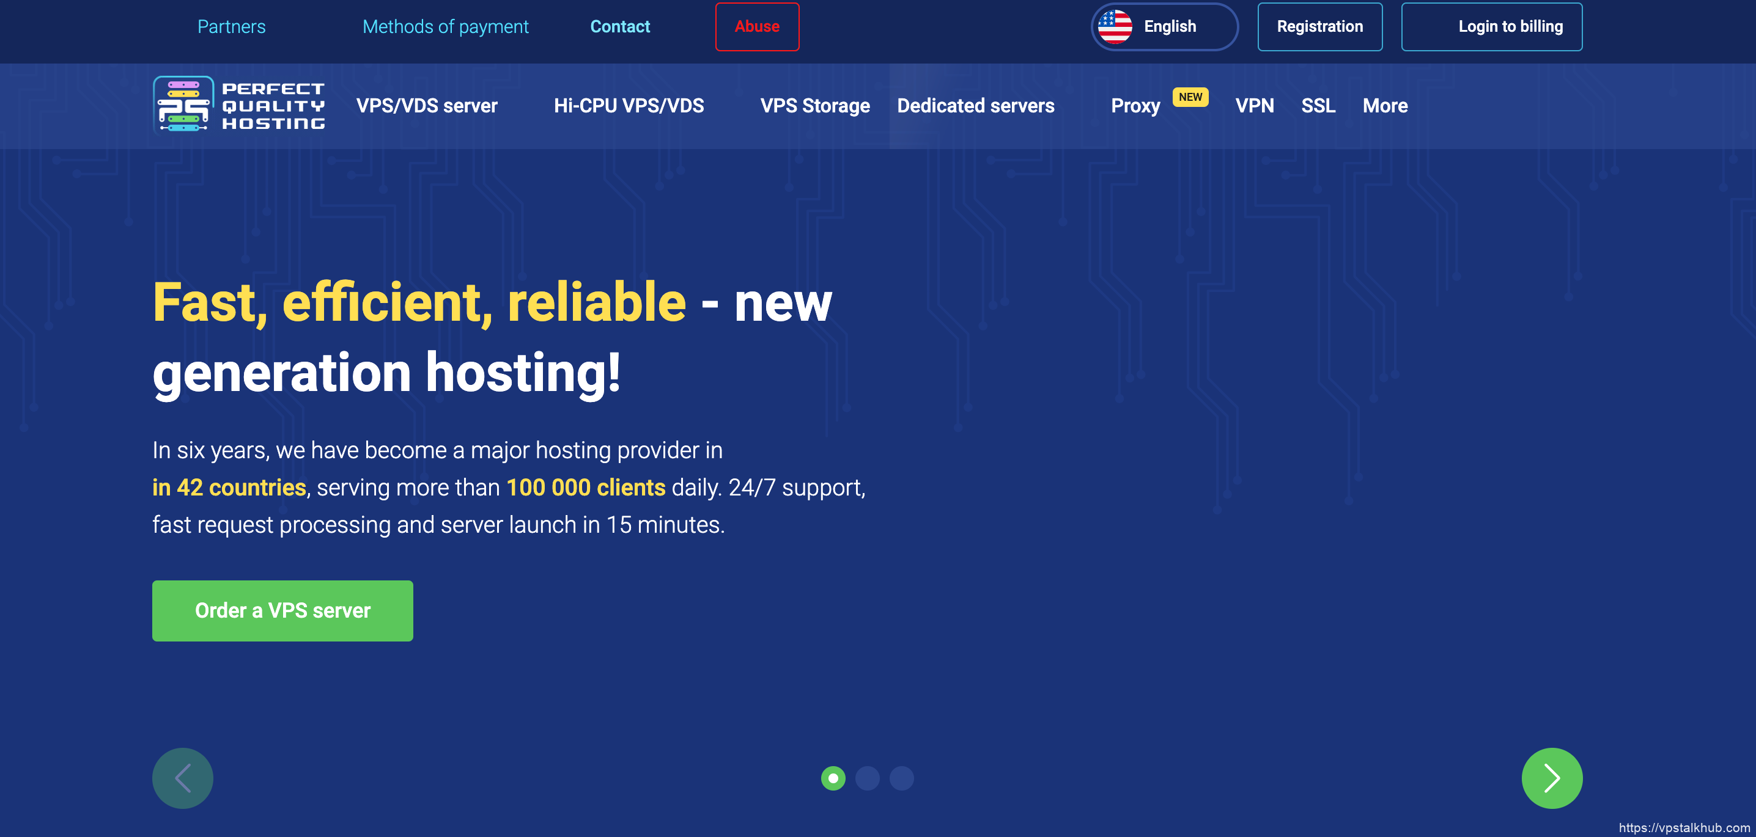This screenshot has width=1756, height=837.
Task: Click the next slide arrow
Action: (x=1552, y=778)
